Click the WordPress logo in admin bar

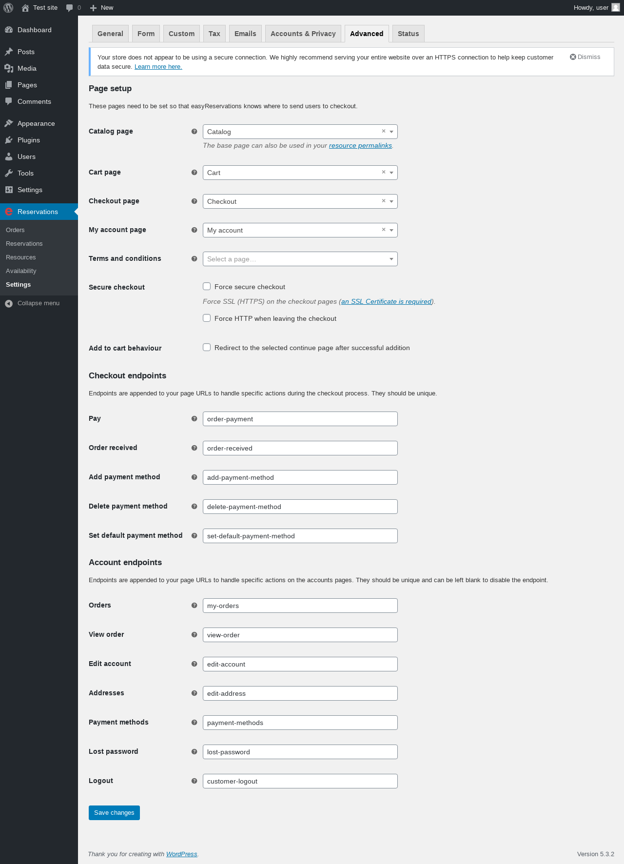pyautogui.click(x=8, y=8)
